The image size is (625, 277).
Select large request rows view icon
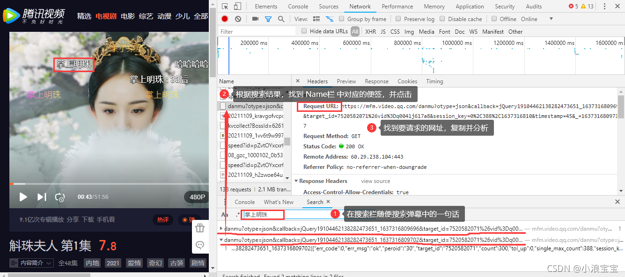point(316,19)
